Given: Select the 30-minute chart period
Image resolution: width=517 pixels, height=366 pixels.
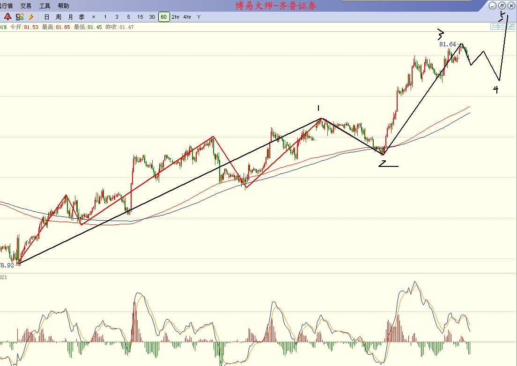Looking at the screenshot, I should point(152,17).
